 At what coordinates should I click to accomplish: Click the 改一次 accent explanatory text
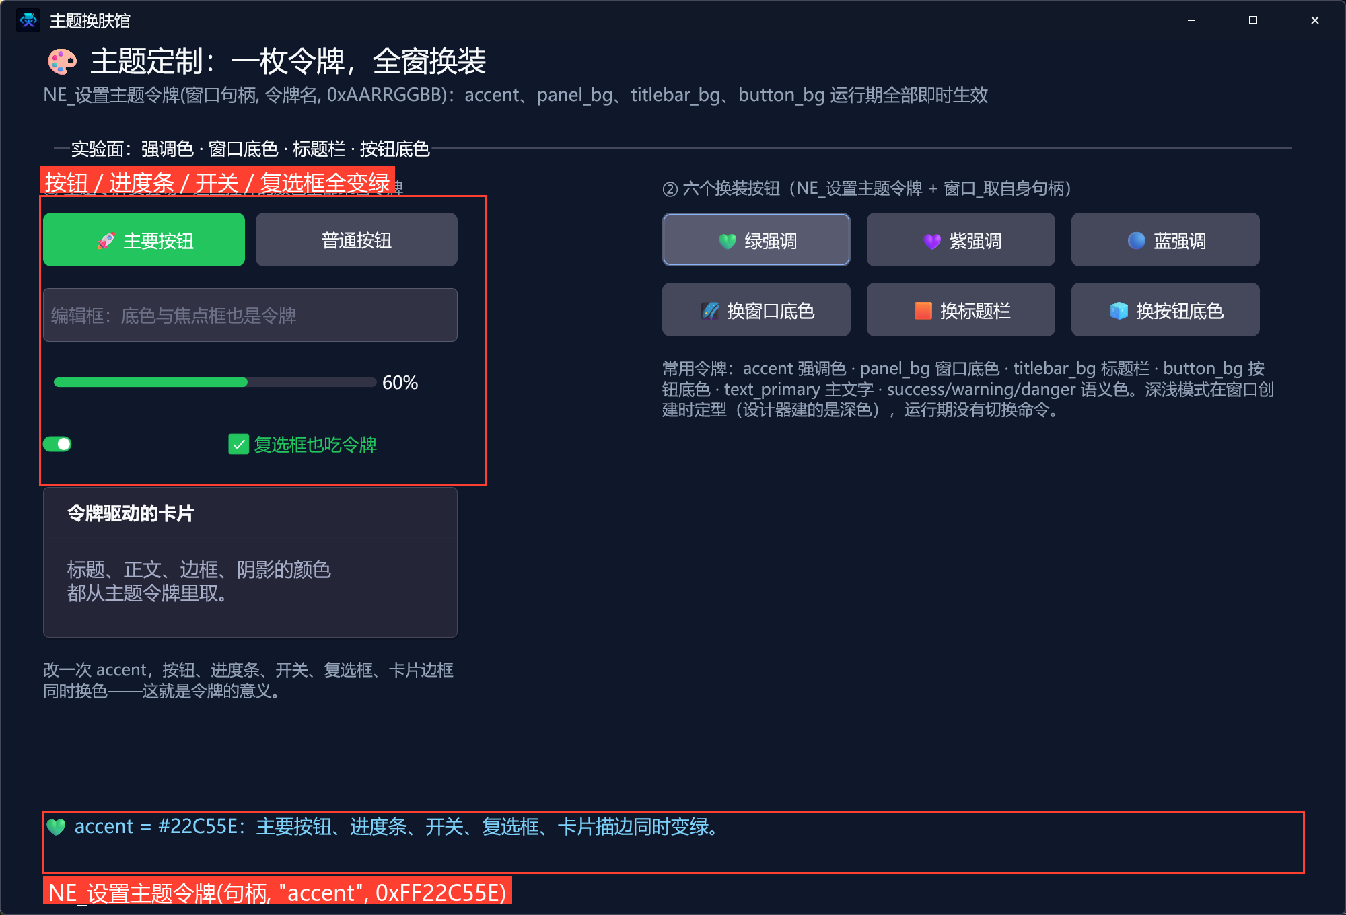248,680
